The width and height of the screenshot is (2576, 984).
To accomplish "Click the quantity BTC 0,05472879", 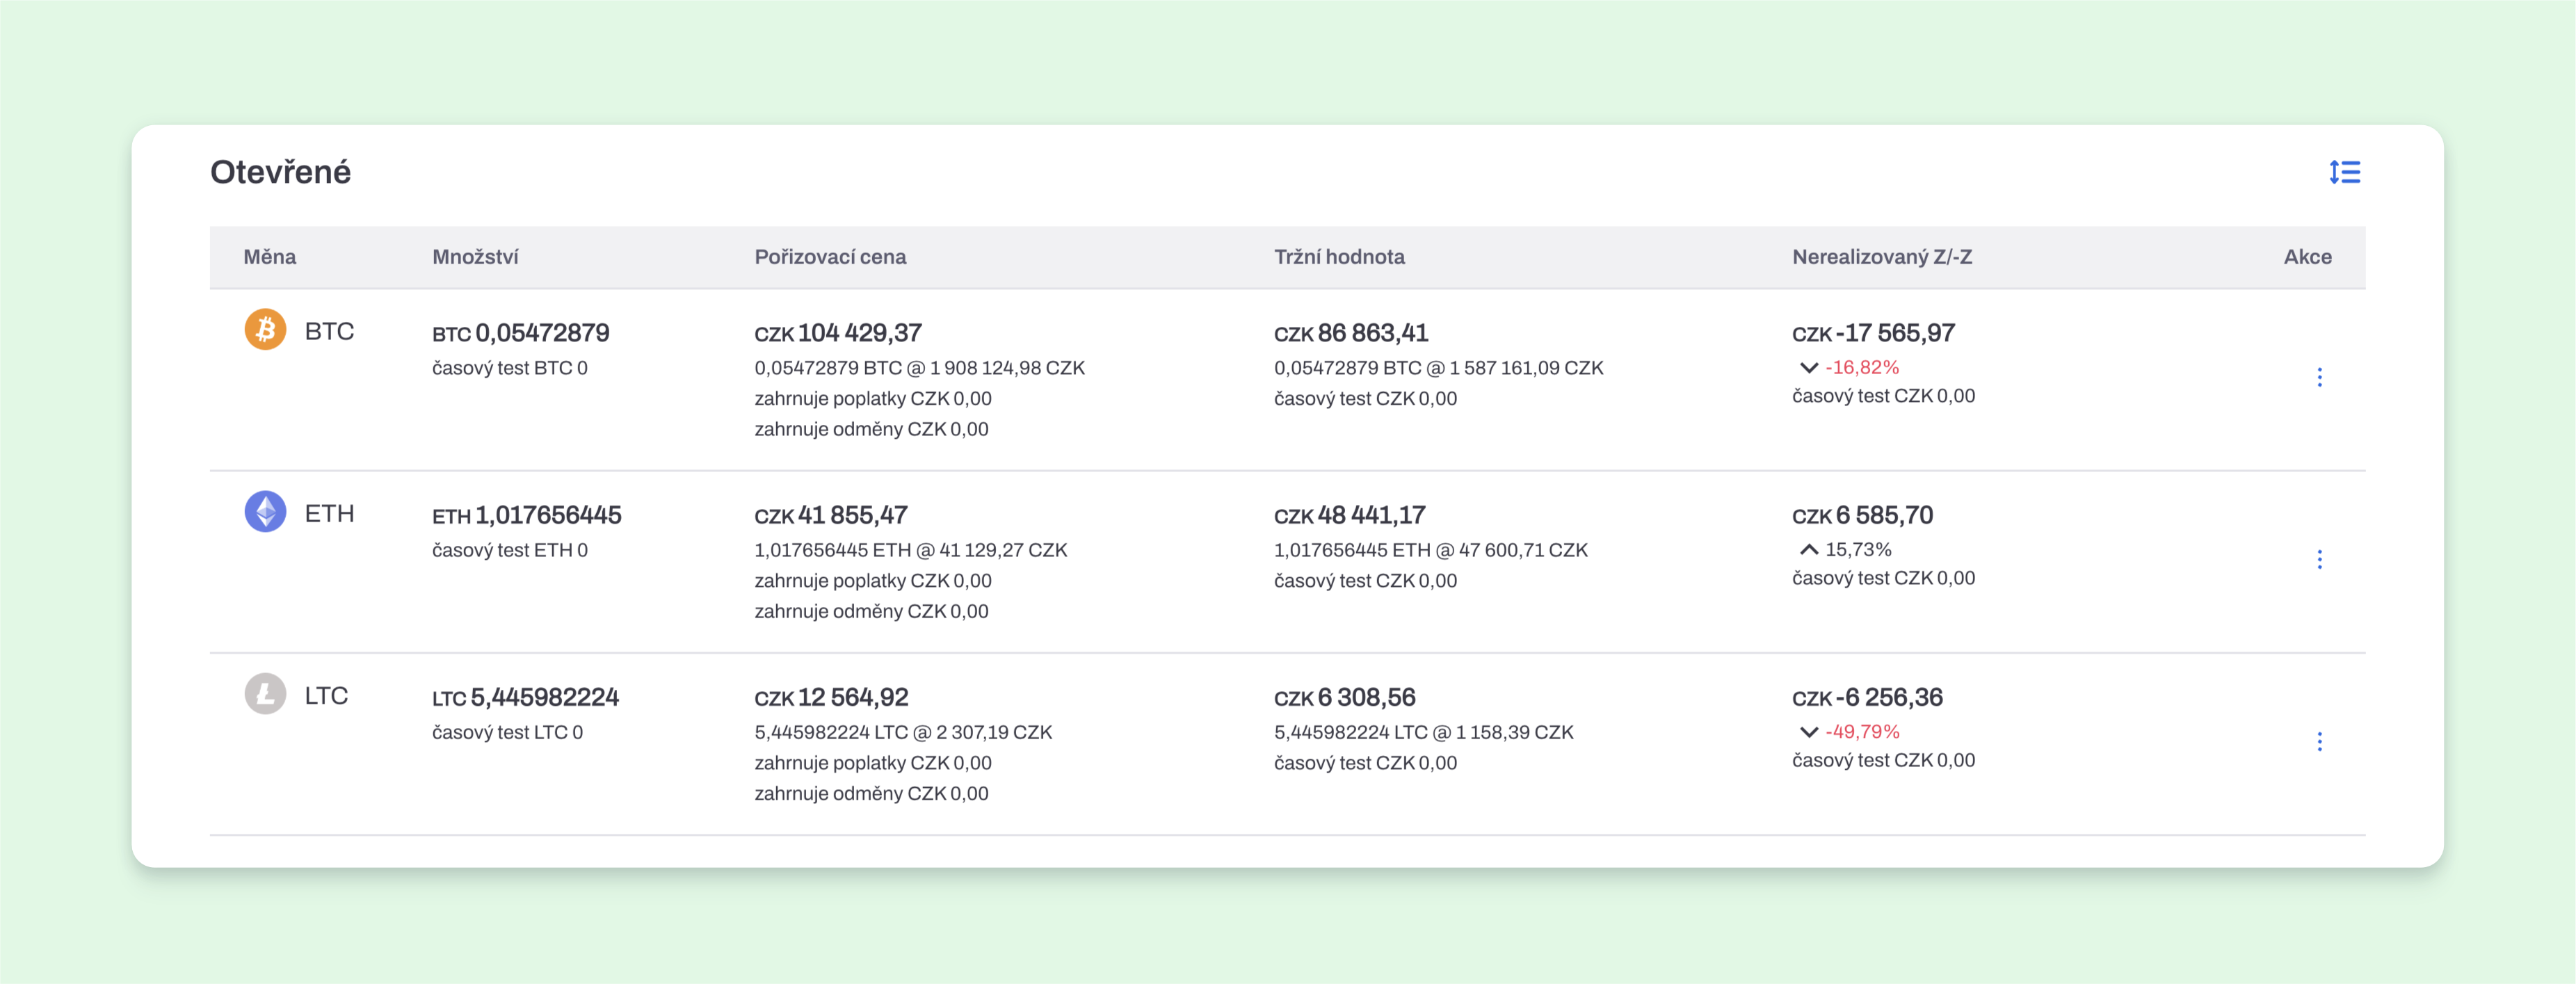I will (521, 333).
